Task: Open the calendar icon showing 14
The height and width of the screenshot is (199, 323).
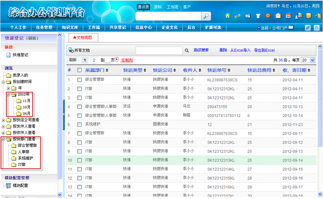Action: (x=288, y=16)
